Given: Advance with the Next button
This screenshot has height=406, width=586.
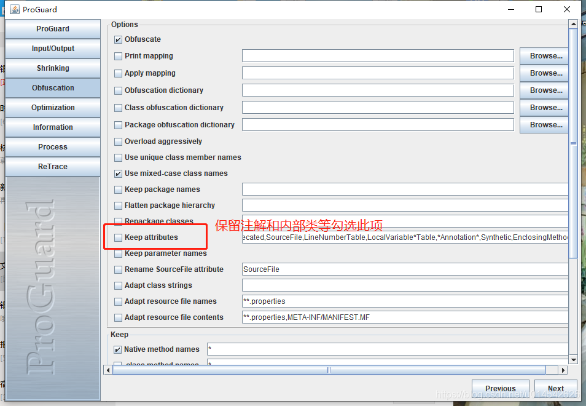Looking at the screenshot, I should 556,388.
